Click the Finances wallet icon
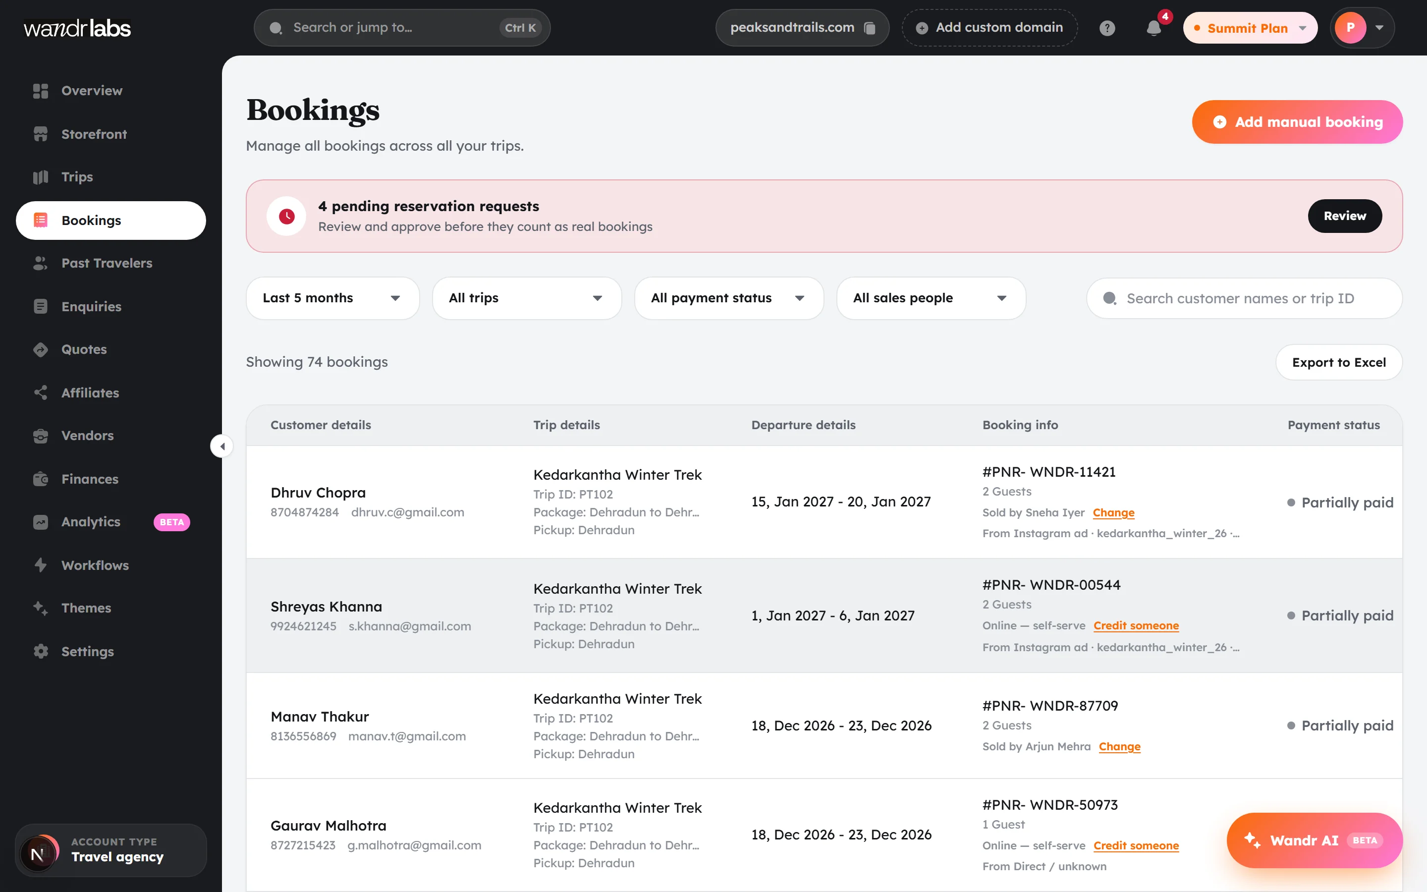Image resolution: width=1427 pixels, height=892 pixels. tap(40, 479)
